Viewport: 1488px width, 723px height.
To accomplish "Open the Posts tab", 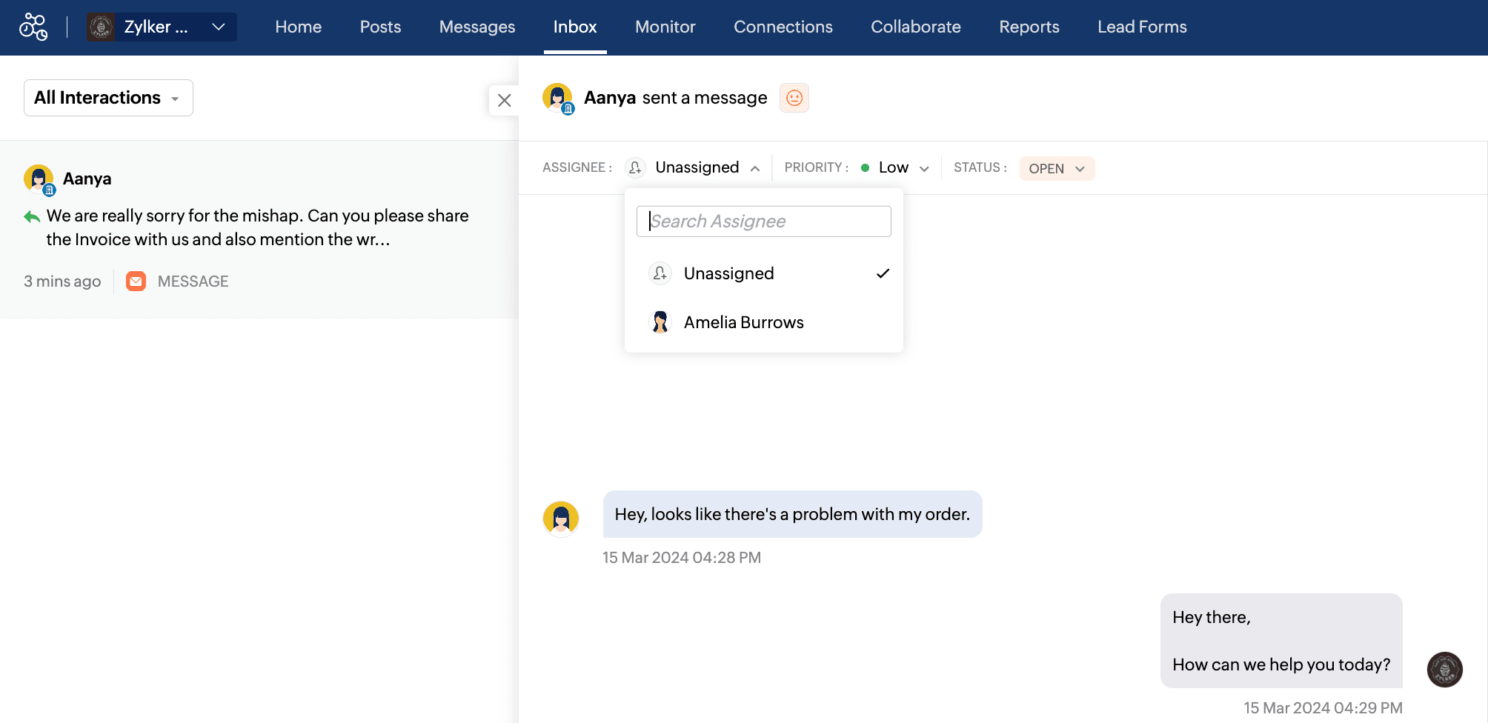I will [380, 27].
